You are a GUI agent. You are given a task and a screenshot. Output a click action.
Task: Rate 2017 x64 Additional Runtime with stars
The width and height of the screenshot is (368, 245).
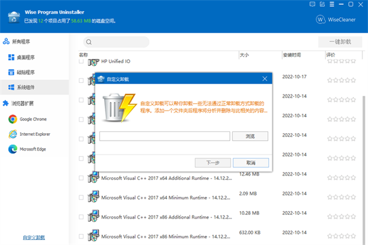coord(342,178)
